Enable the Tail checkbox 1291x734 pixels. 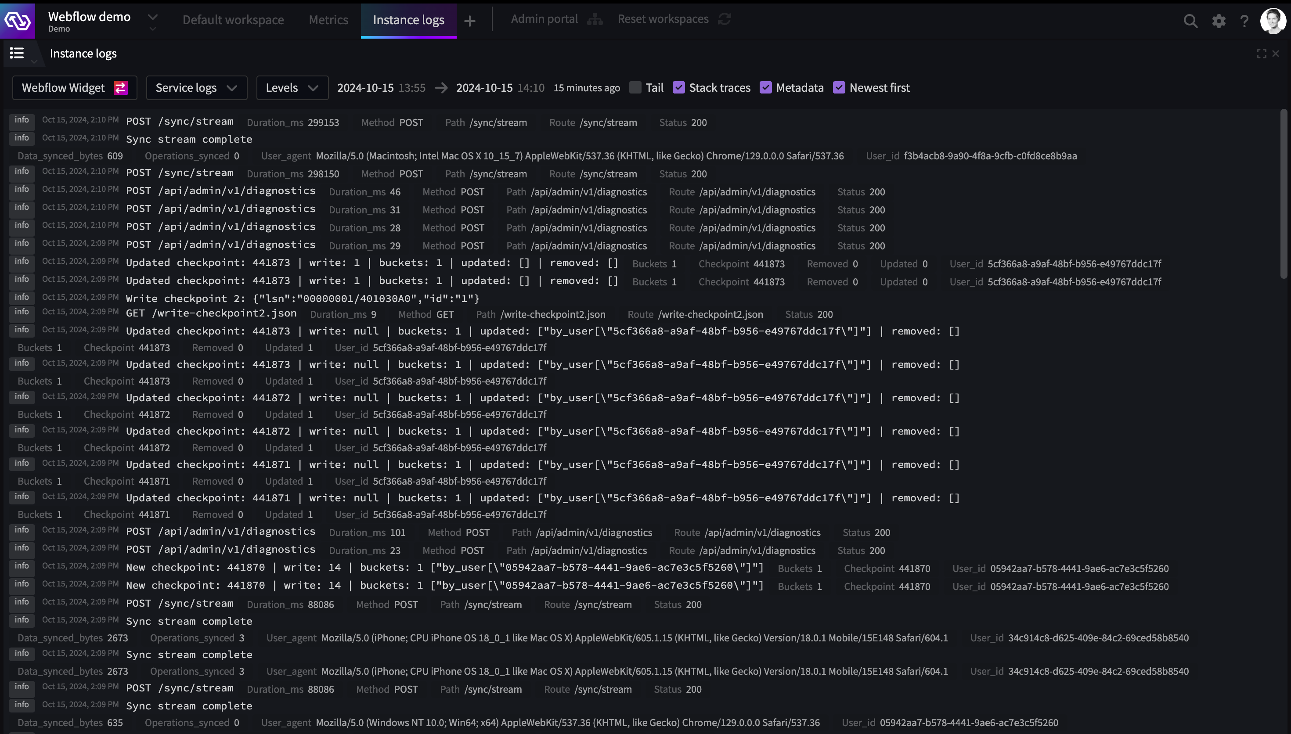pos(635,87)
